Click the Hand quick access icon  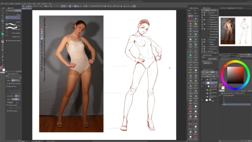point(196,45)
